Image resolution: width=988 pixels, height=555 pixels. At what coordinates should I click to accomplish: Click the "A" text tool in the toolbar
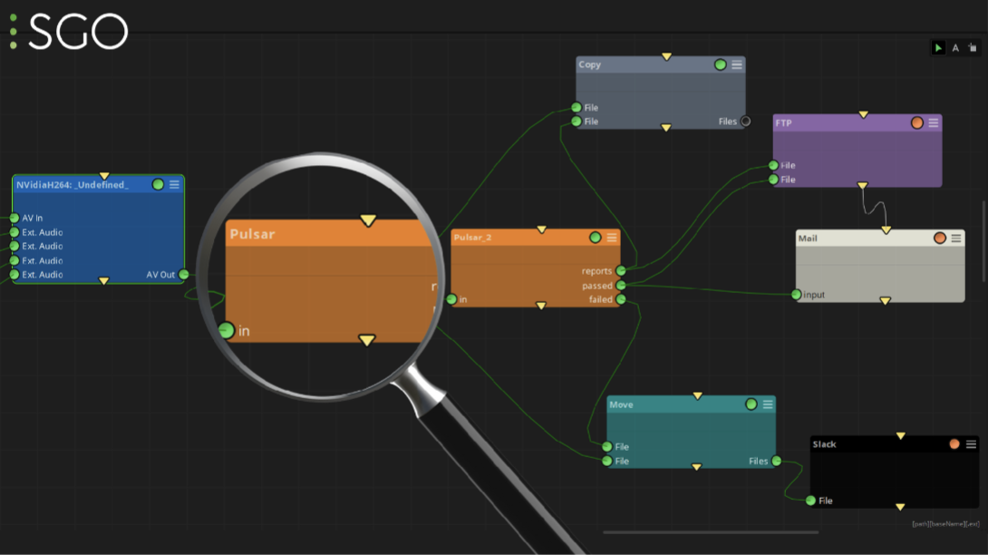tap(955, 48)
